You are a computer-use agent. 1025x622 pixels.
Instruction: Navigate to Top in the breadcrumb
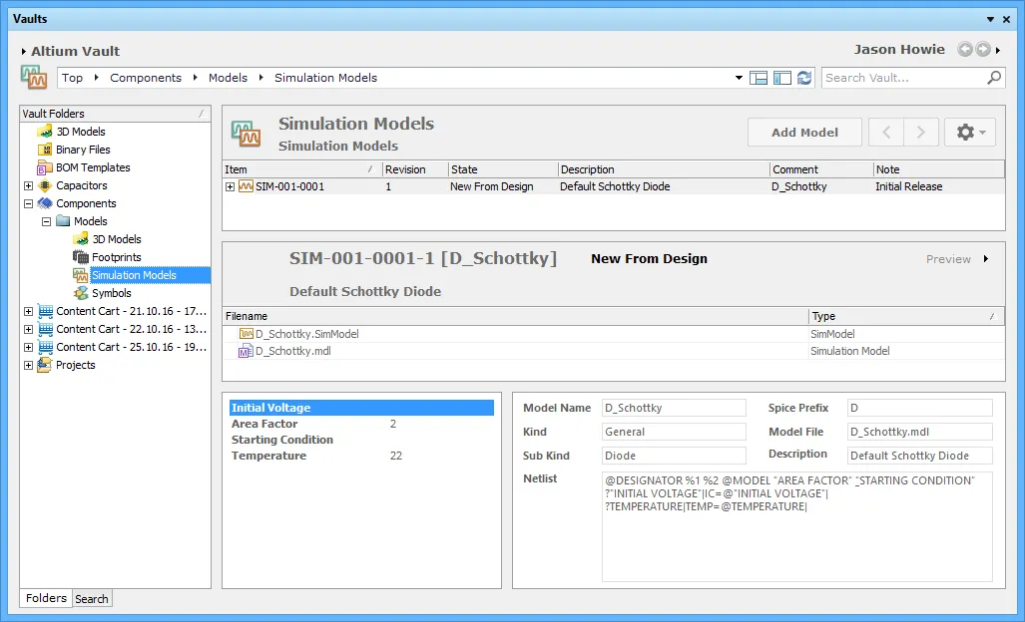point(72,78)
